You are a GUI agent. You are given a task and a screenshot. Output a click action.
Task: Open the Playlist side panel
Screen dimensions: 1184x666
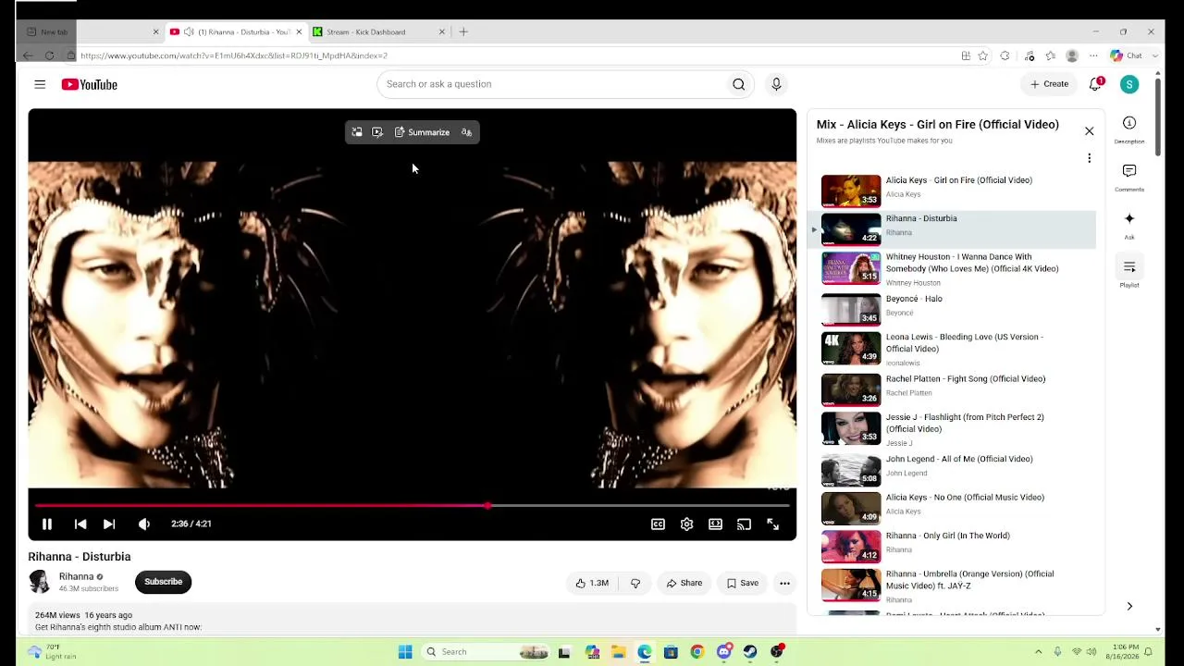(x=1129, y=273)
